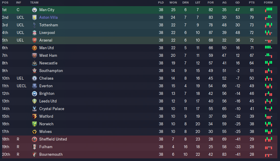Click the Aston Villa club crest
The image size is (280, 161).
(34, 18)
